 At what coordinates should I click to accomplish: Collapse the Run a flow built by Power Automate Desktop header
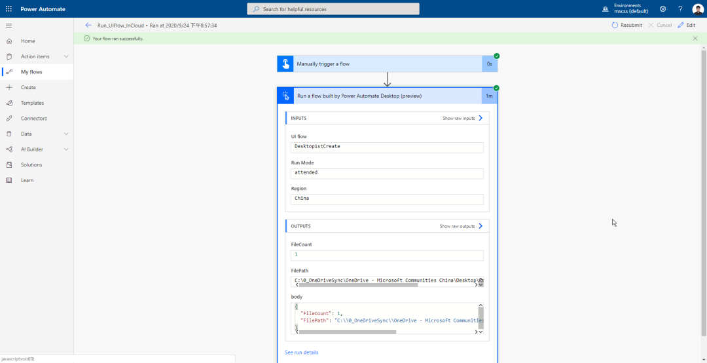tap(388, 96)
